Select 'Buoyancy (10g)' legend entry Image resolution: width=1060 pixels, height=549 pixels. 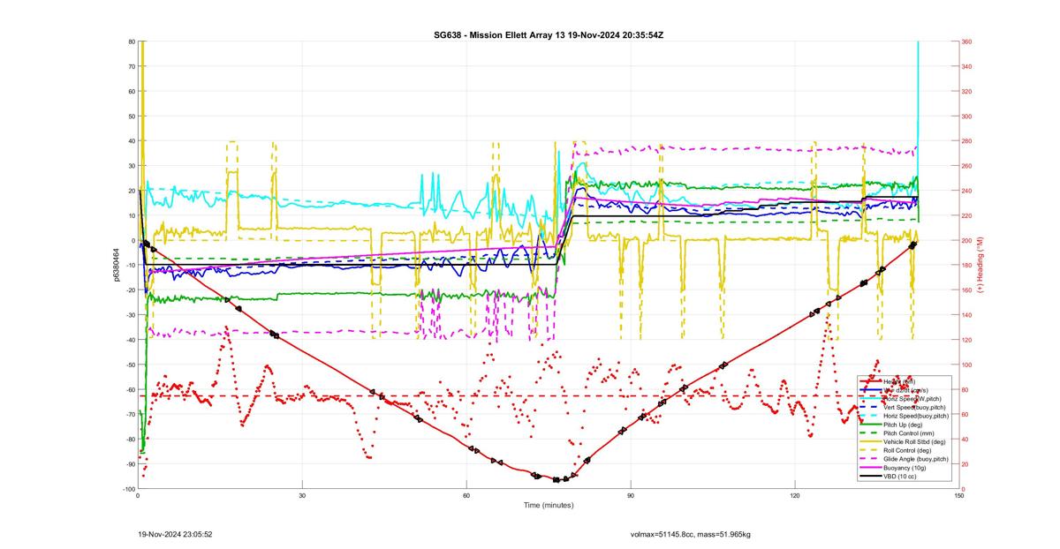click(x=905, y=467)
